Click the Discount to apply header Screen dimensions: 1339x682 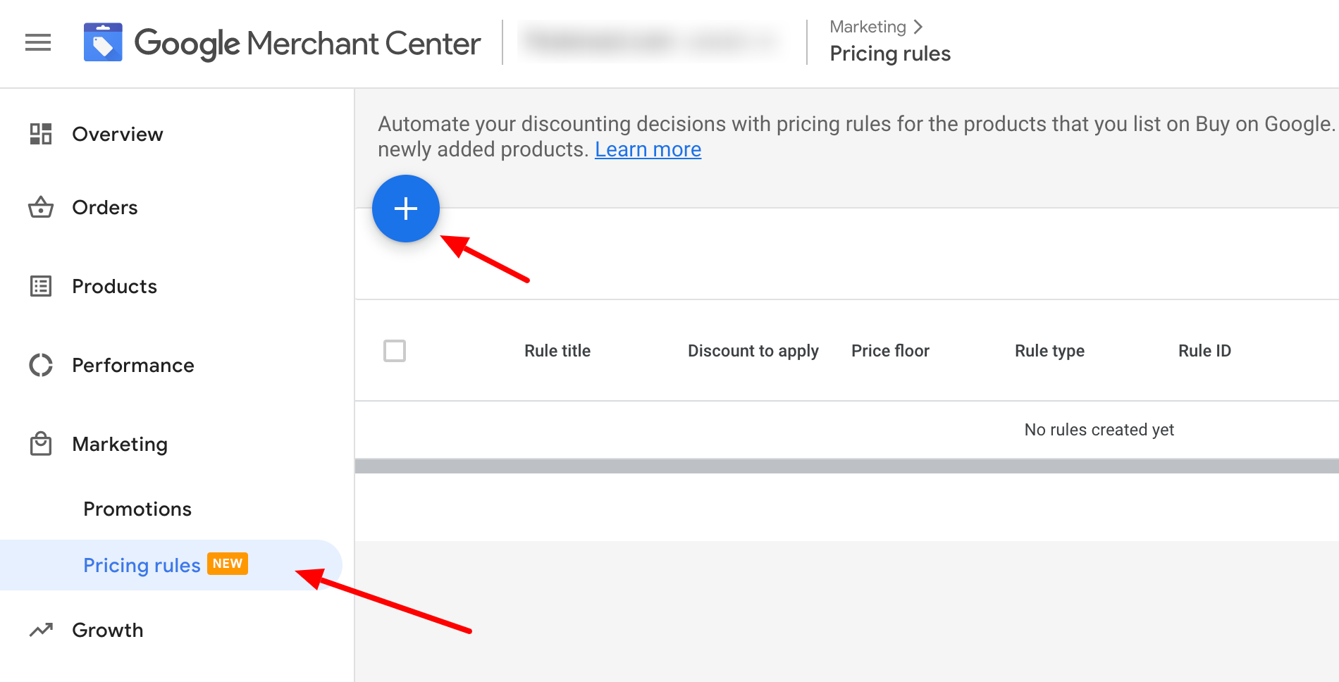click(753, 351)
